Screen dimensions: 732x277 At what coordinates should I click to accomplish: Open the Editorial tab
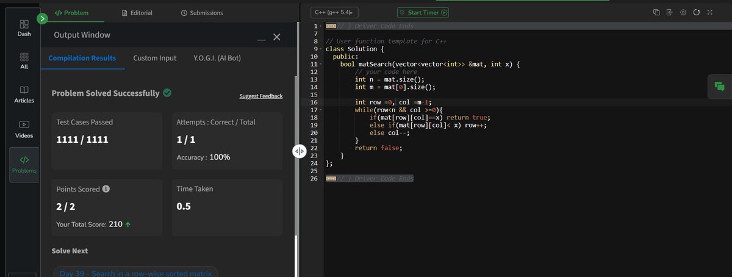[137, 12]
